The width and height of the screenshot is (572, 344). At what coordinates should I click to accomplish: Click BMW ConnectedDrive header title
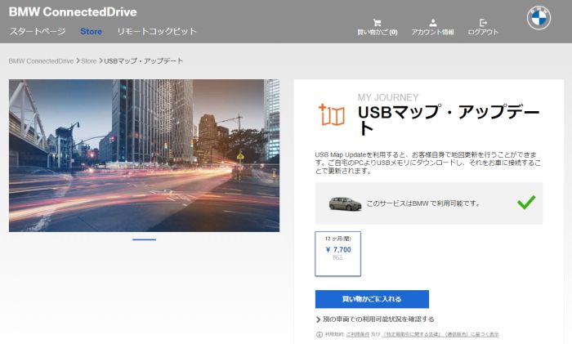coord(73,11)
